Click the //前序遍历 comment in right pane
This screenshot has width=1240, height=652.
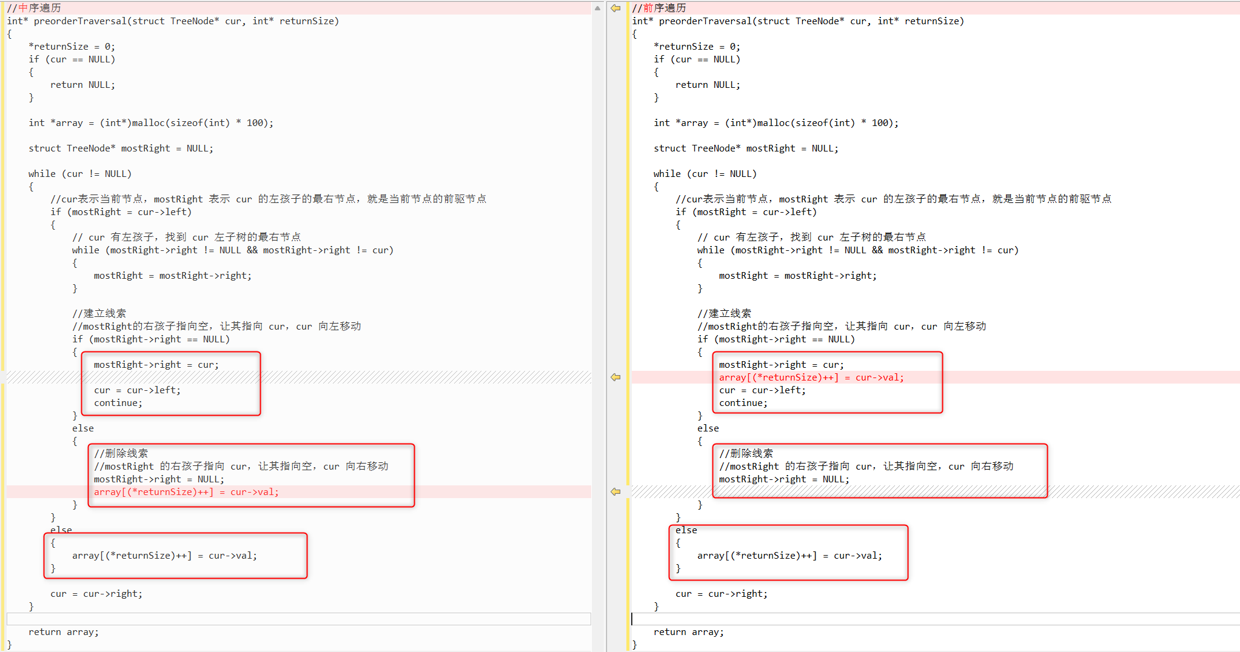[x=659, y=8]
